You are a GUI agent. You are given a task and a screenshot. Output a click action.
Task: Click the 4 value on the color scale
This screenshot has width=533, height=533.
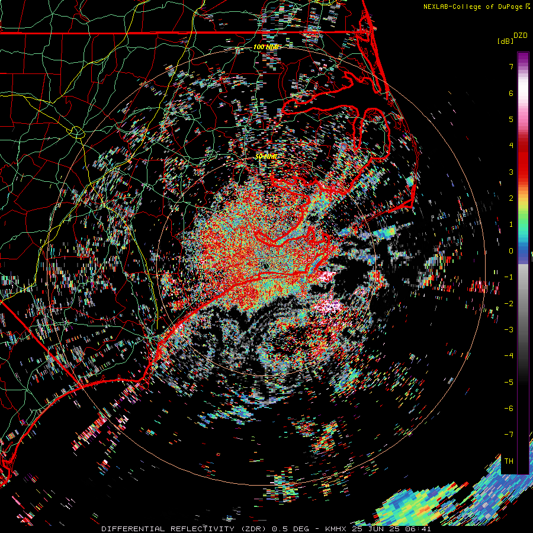tap(511, 146)
